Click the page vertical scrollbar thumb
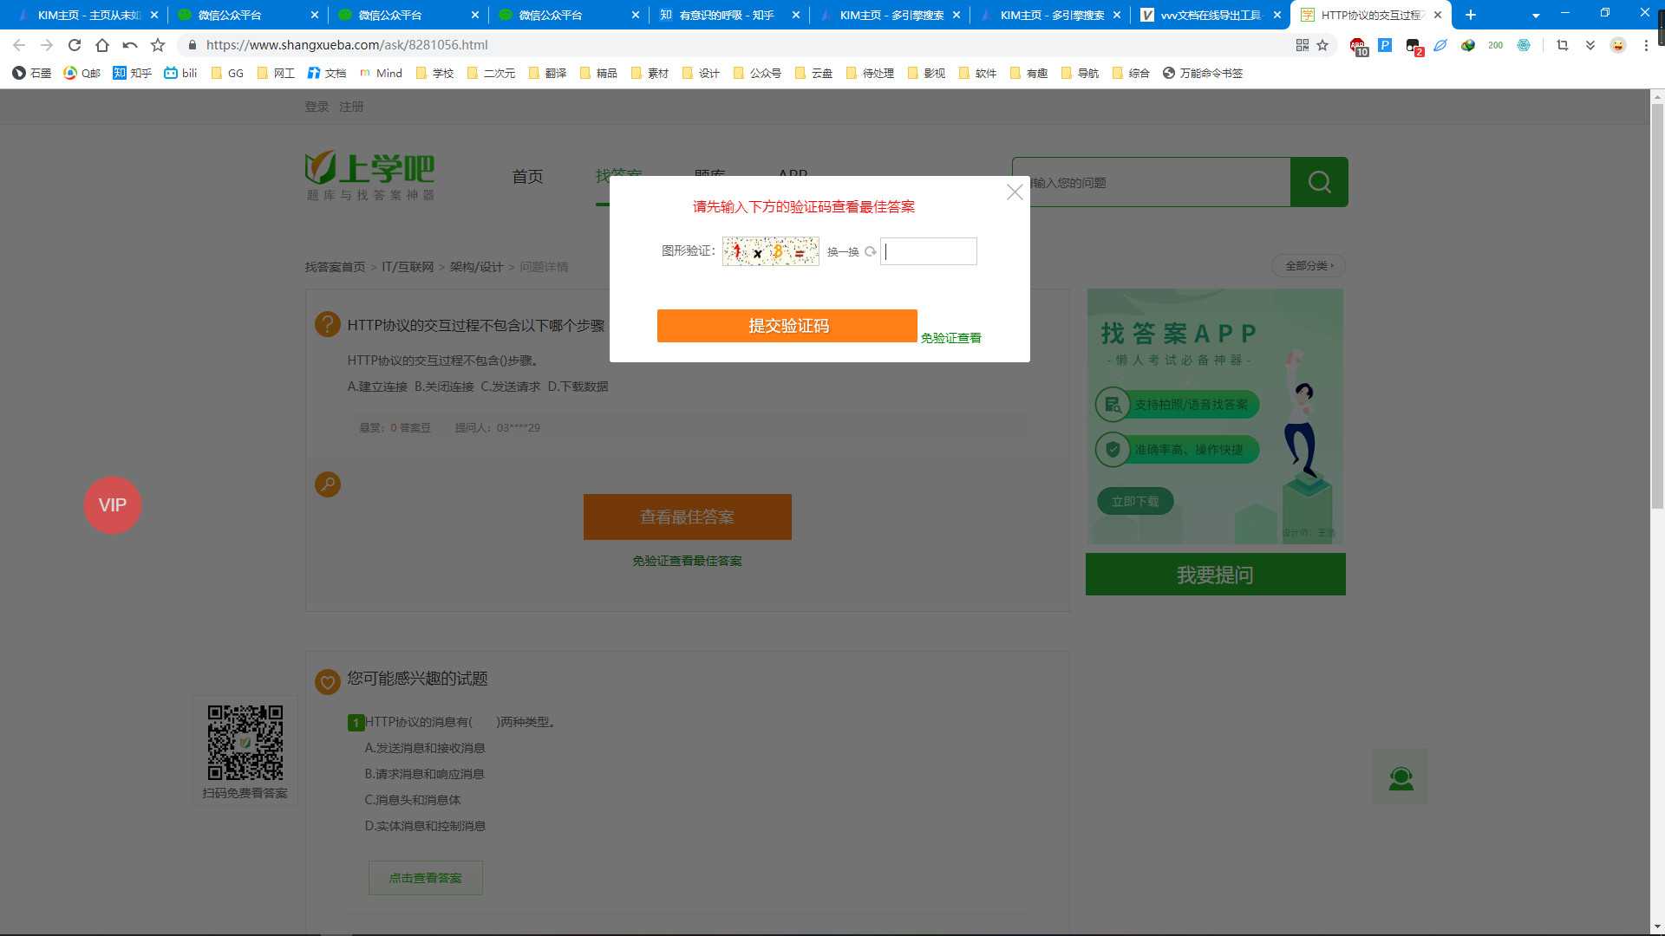1665x936 pixels. click(1657, 303)
